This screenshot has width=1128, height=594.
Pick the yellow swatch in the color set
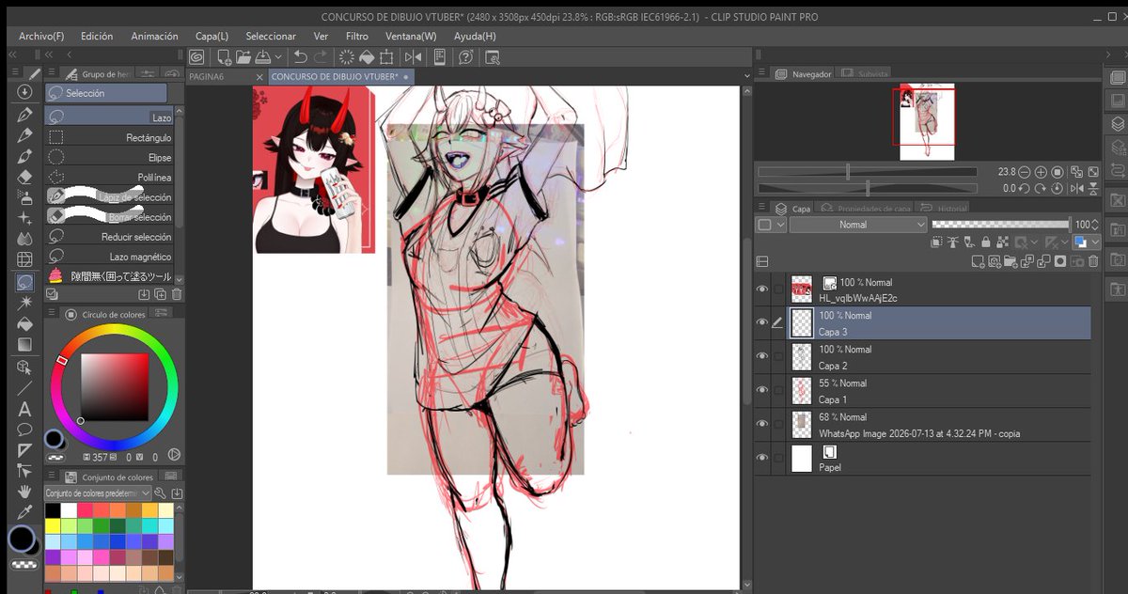click(x=54, y=525)
